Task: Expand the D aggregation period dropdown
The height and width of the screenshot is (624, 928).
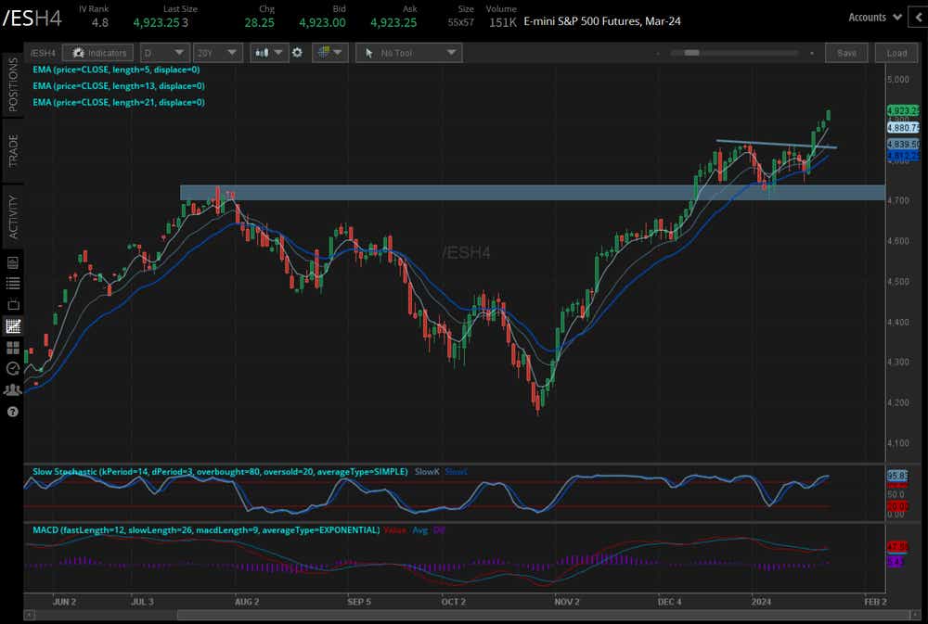Action: point(165,53)
